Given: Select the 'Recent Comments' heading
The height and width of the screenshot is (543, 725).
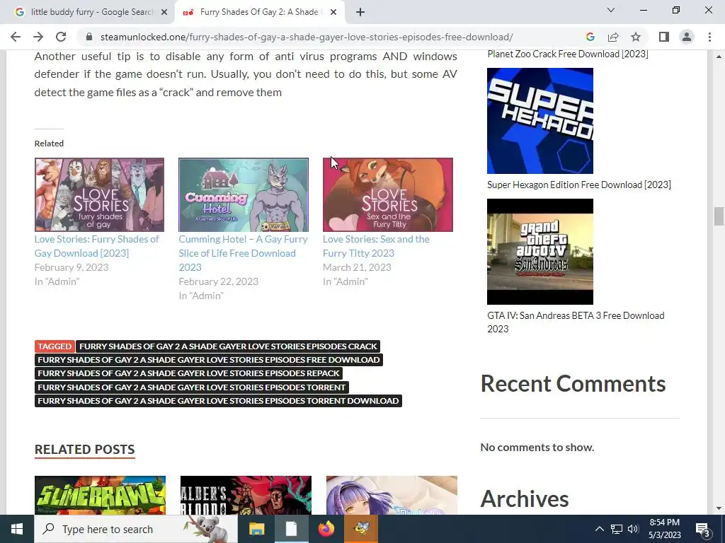Looking at the screenshot, I should pos(573,384).
